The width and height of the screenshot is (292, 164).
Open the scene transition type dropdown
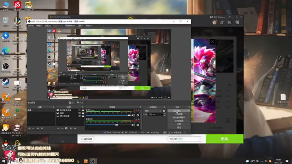tap(153, 111)
